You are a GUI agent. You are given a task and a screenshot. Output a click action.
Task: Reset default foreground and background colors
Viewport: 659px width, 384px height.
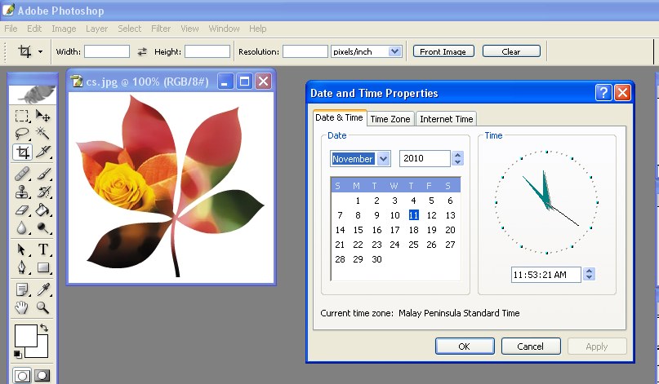tap(18, 355)
